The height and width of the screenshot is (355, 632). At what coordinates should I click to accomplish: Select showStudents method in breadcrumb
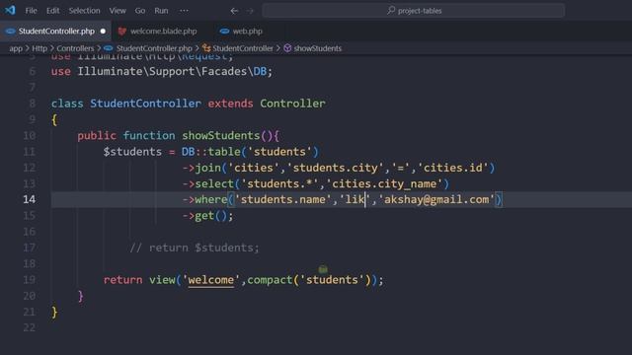pos(318,48)
